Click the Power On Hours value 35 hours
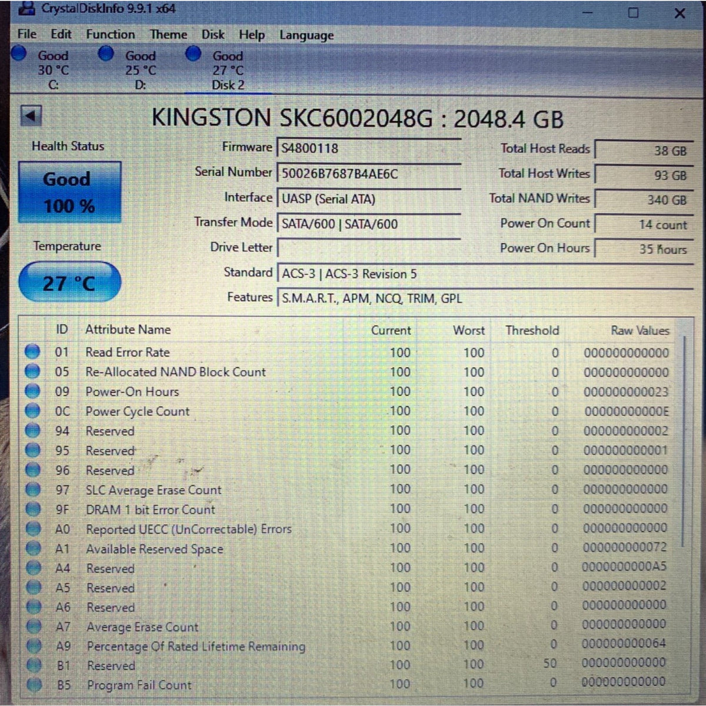Screen dimensions: 706x706 click(x=644, y=249)
